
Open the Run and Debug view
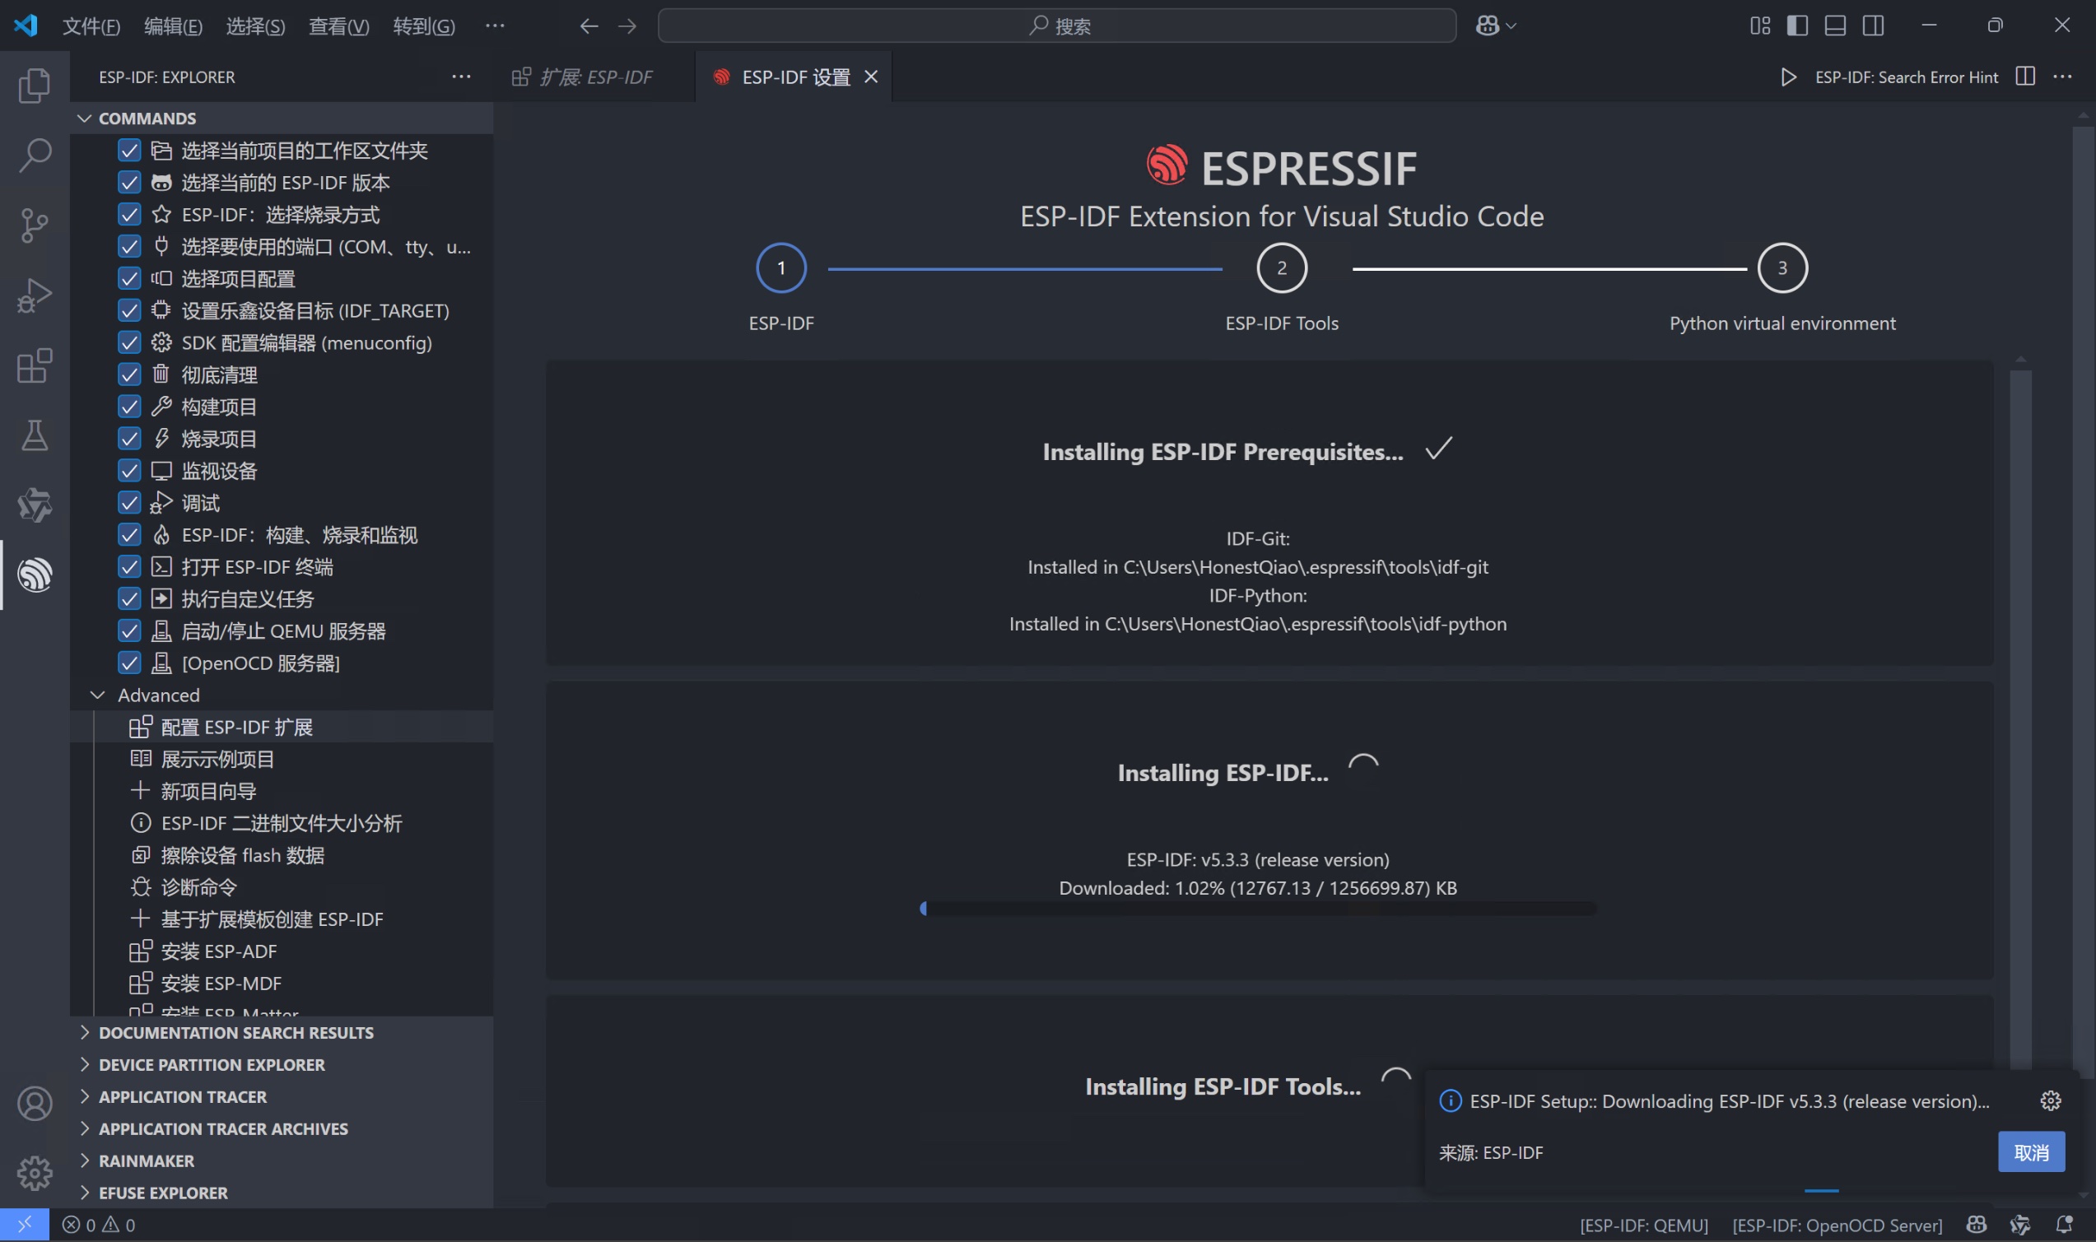point(35,295)
